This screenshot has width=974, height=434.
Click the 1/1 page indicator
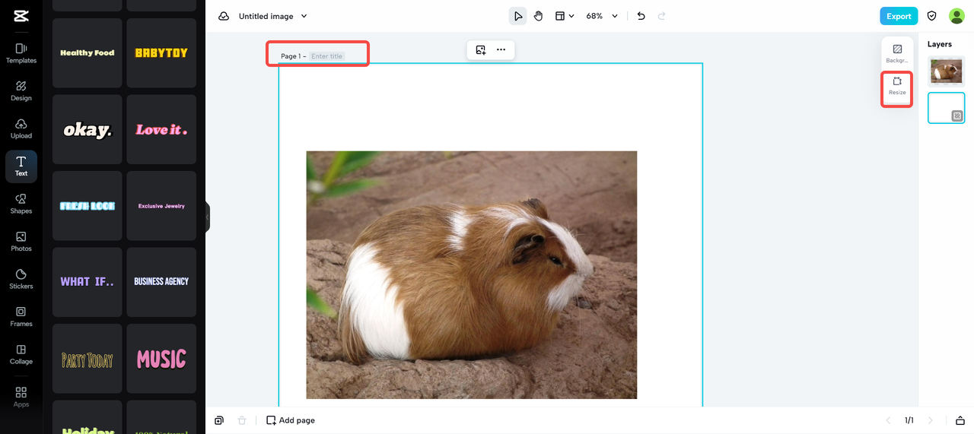click(909, 420)
